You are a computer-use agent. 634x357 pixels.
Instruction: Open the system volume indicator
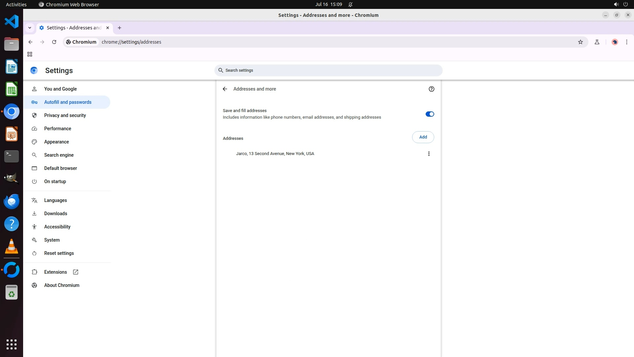click(x=616, y=4)
